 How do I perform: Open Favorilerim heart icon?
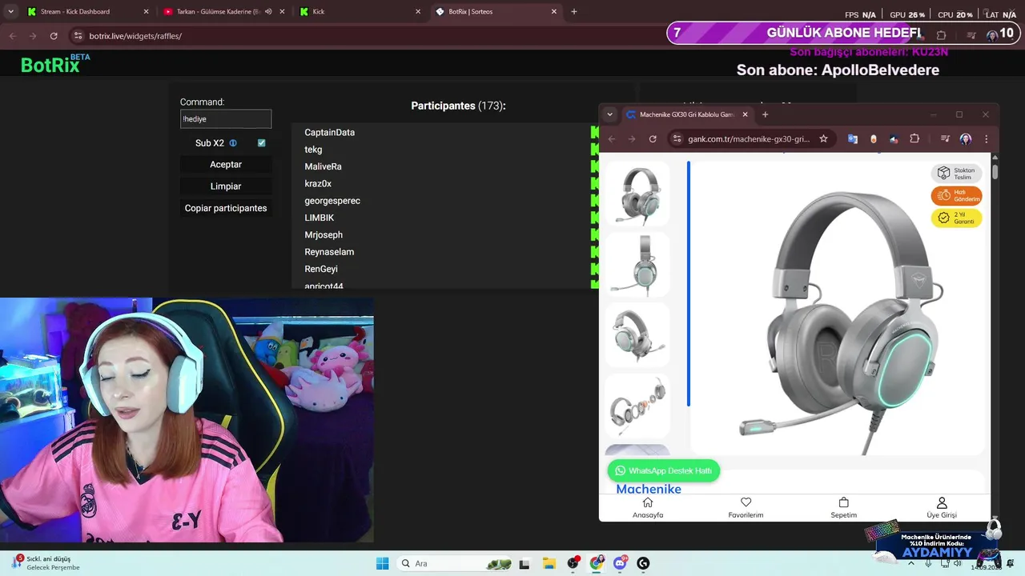point(746,507)
